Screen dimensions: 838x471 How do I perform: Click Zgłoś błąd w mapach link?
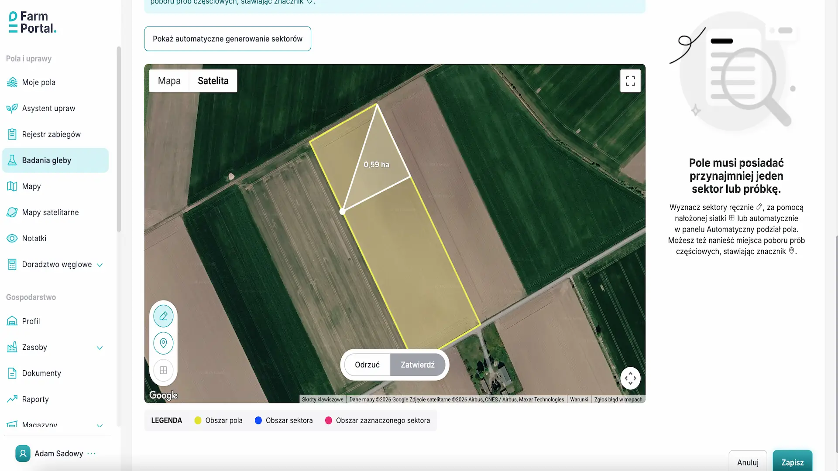click(618, 399)
